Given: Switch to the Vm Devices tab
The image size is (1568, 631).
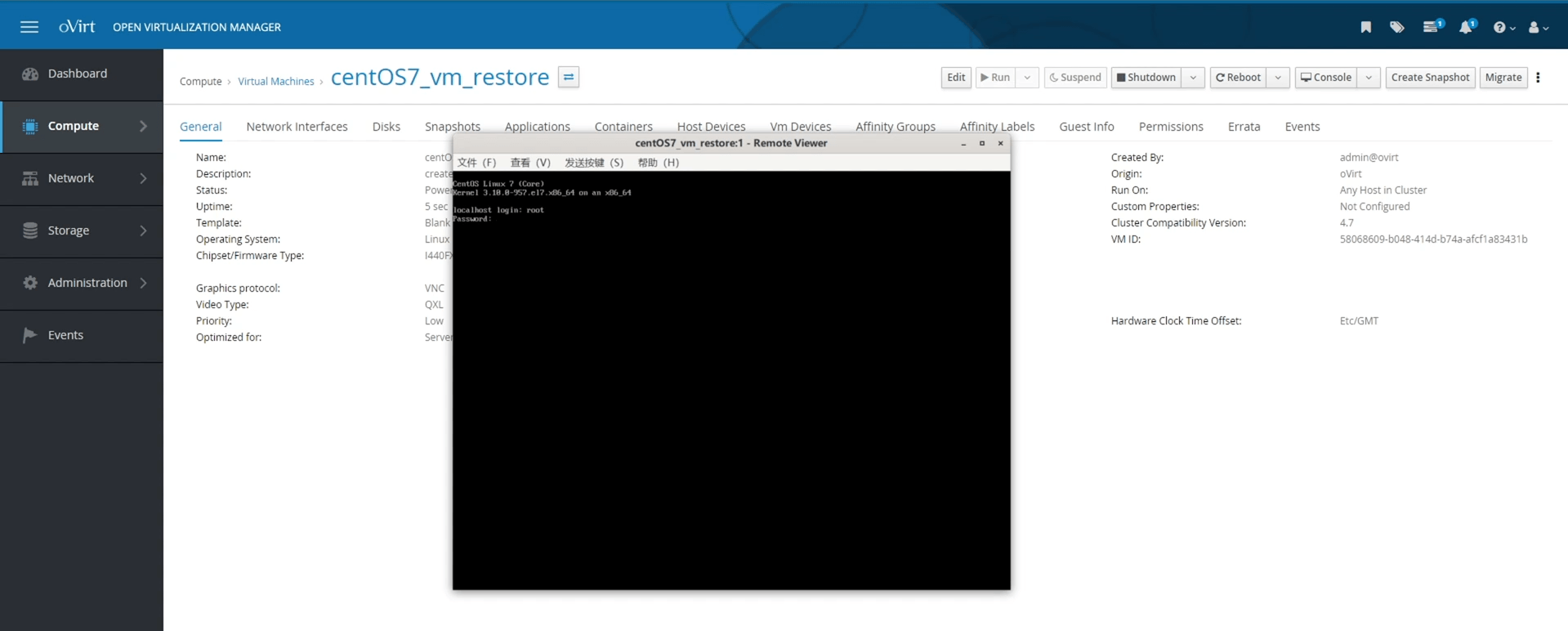Looking at the screenshot, I should point(801,127).
